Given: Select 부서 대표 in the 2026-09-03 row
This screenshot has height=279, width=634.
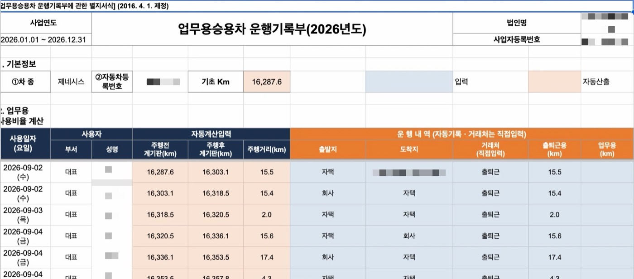Looking at the screenshot, I should (71, 215).
